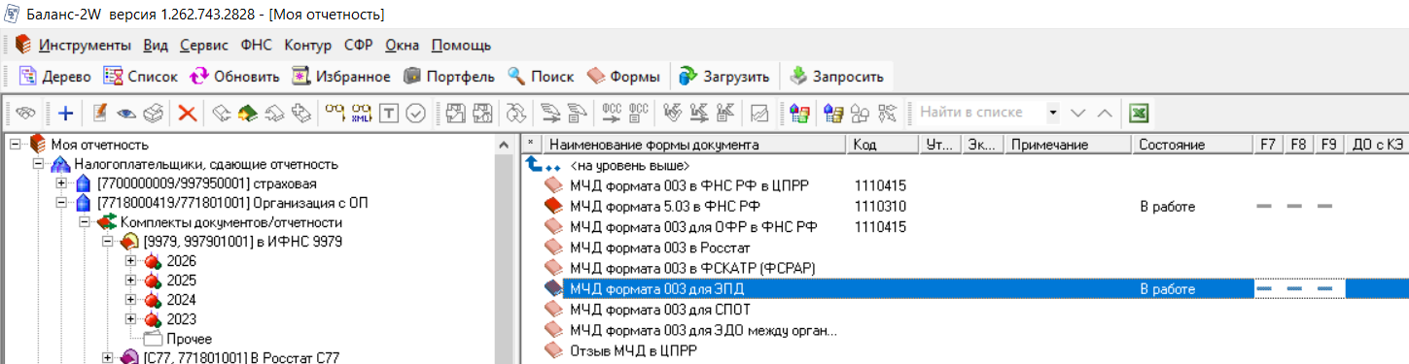Click the green Excel export icon

(1139, 113)
